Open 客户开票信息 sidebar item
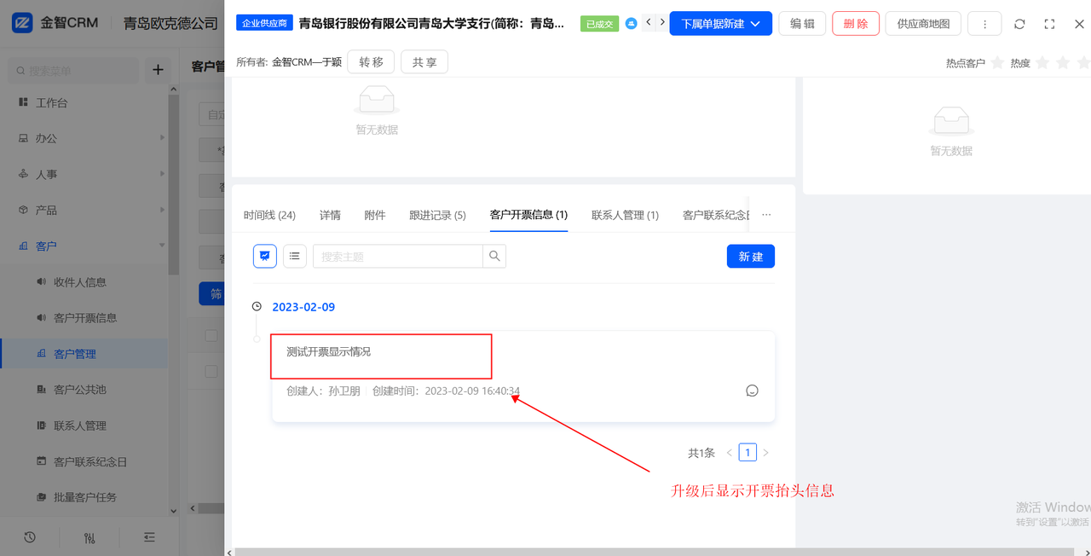The width and height of the screenshot is (1091, 556). click(x=85, y=318)
